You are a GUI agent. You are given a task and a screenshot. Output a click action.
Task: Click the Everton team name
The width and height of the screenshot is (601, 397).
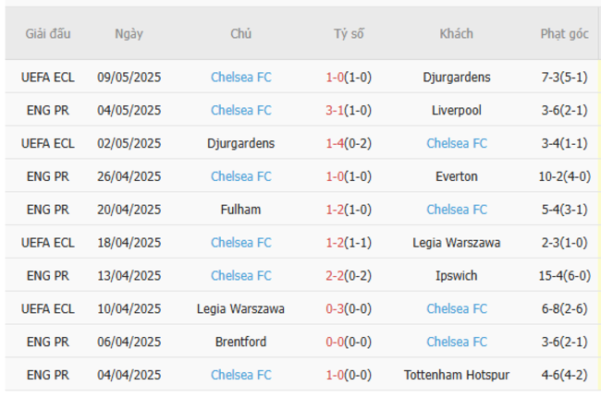(x=456, y=176)
